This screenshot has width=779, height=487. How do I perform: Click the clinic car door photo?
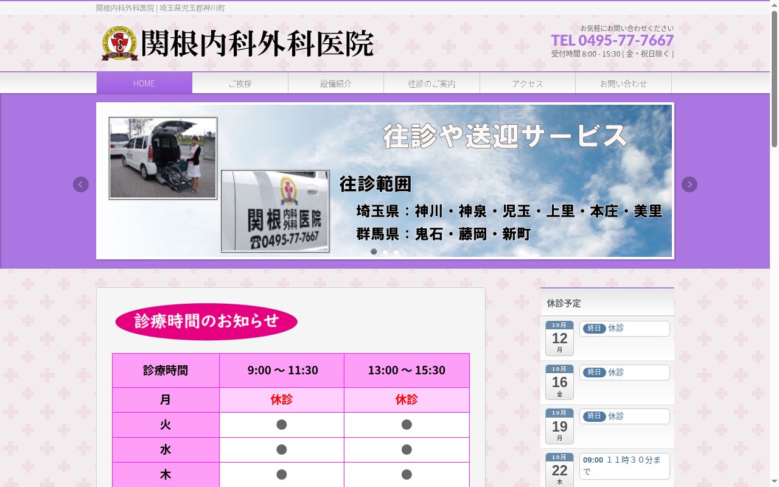pos(275,211)
